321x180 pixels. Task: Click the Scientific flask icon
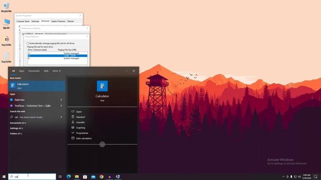point(73,122)
